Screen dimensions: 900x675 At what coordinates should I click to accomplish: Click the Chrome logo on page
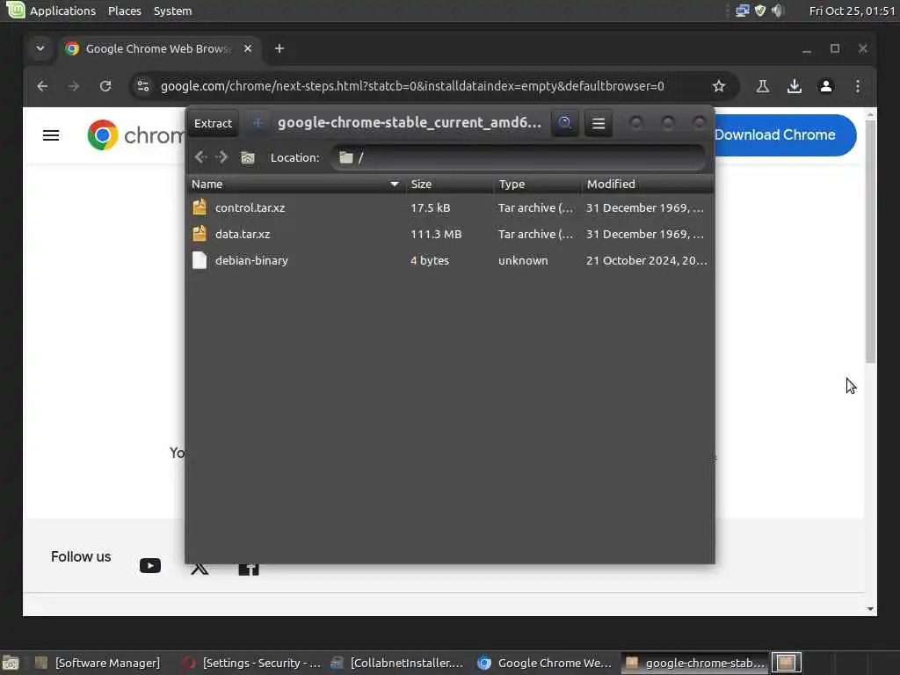[x=103, y=134]
